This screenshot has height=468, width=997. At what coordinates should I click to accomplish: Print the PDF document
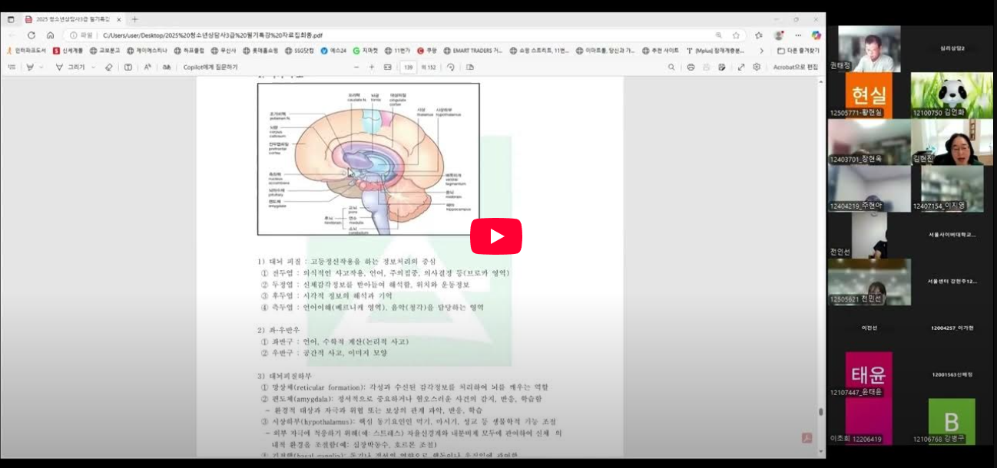click(691, 68)
